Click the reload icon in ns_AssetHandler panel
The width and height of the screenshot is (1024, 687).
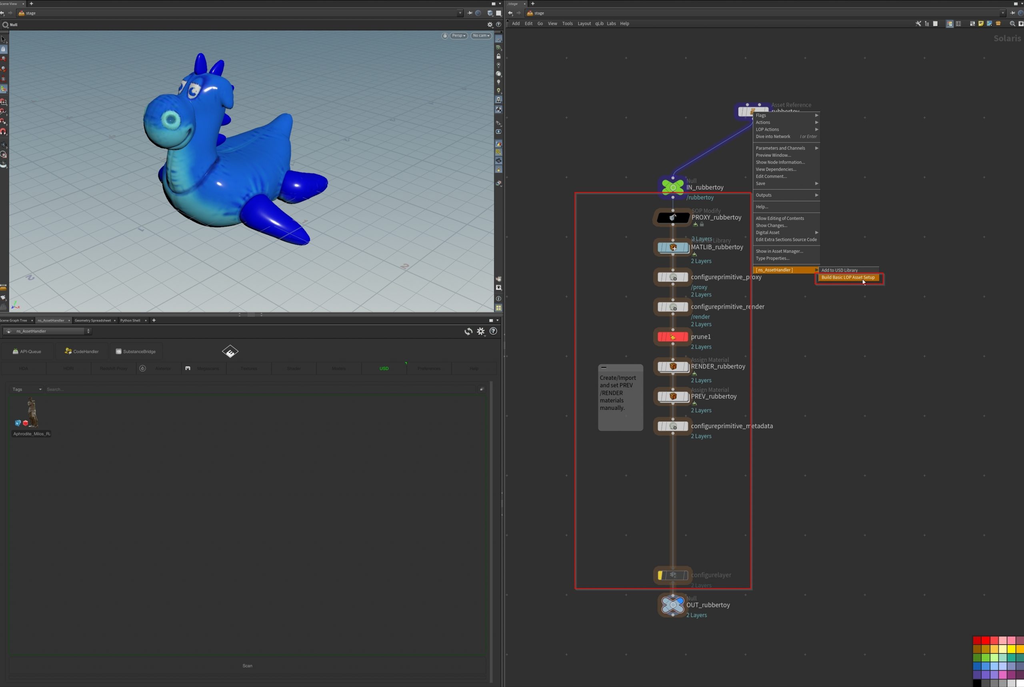click(x=468, y=331)
